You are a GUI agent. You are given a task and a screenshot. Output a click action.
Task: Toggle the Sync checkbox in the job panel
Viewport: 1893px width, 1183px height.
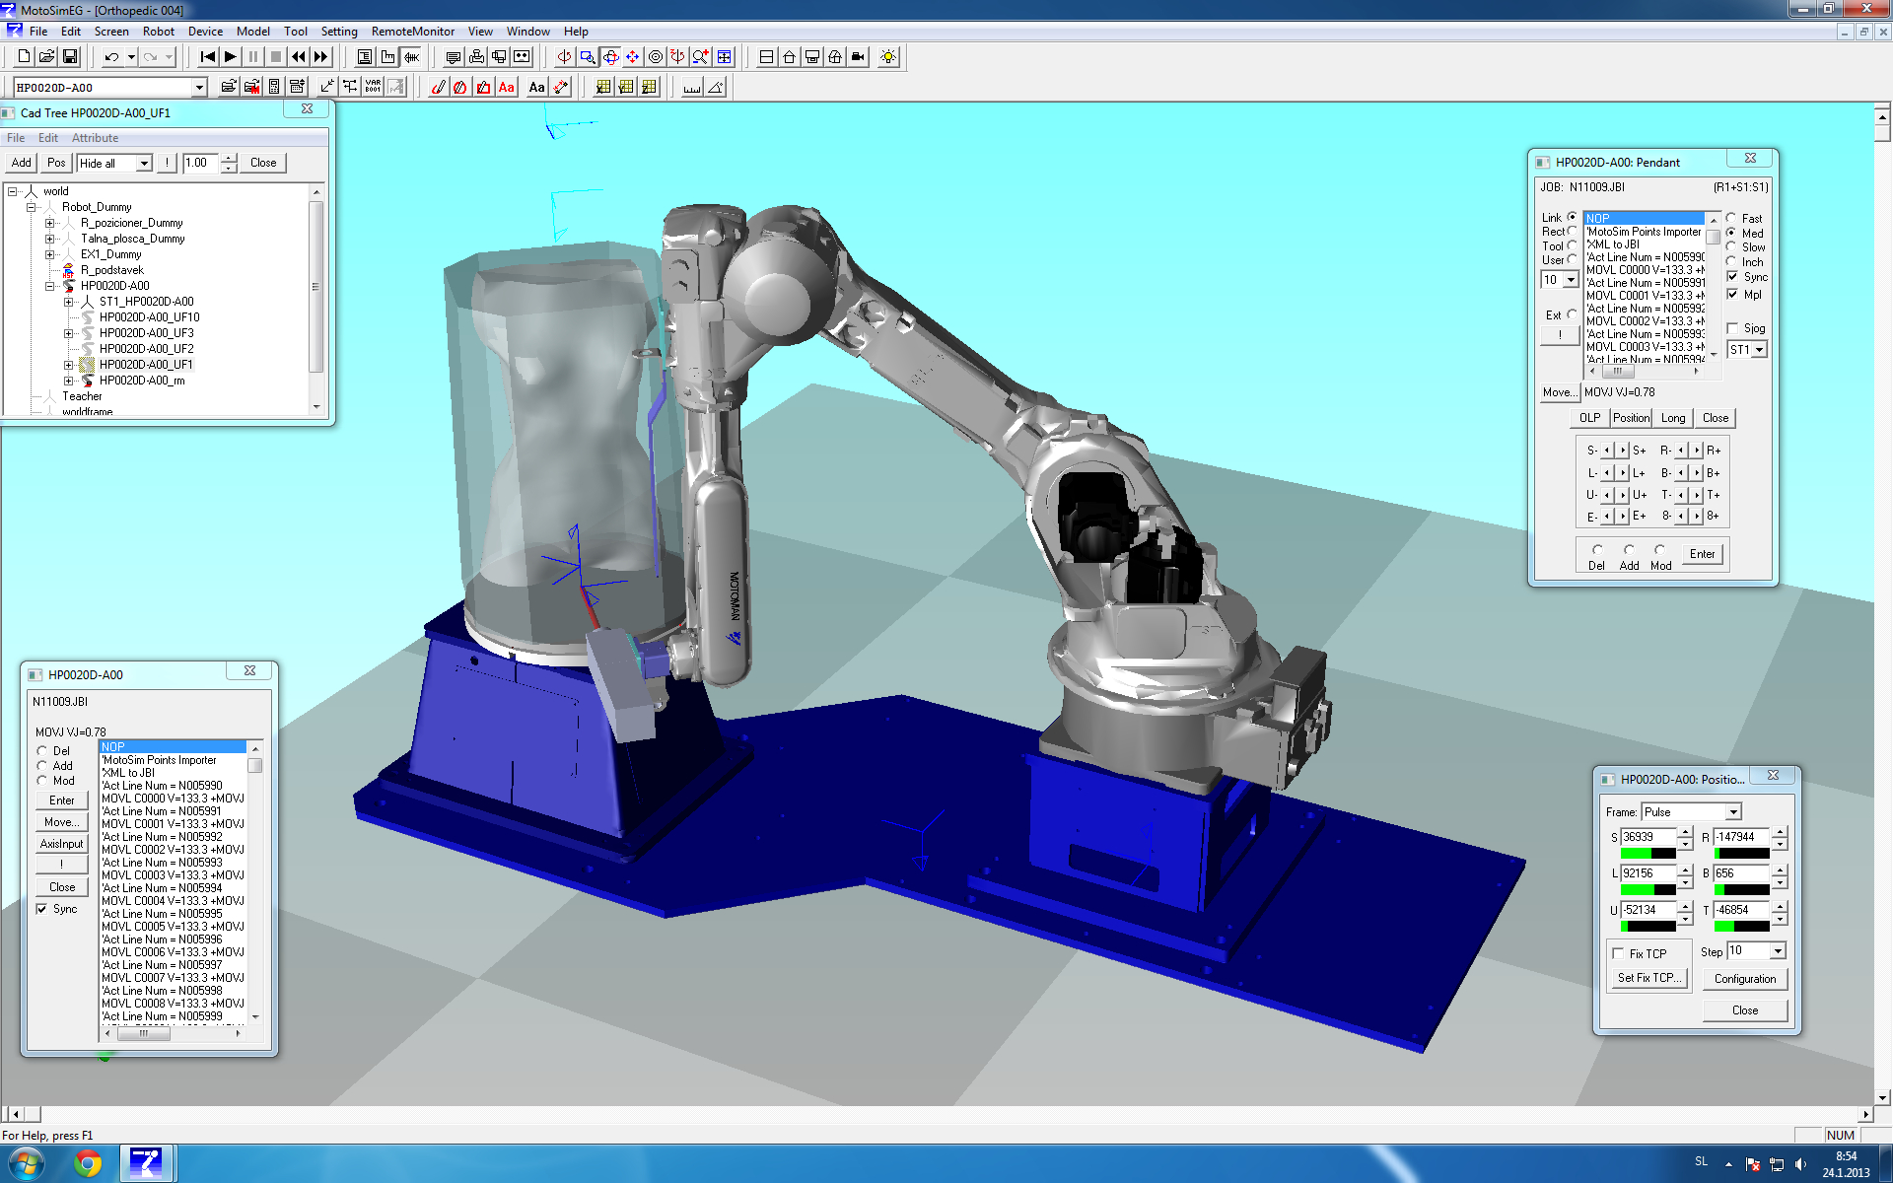coord(42,909)
